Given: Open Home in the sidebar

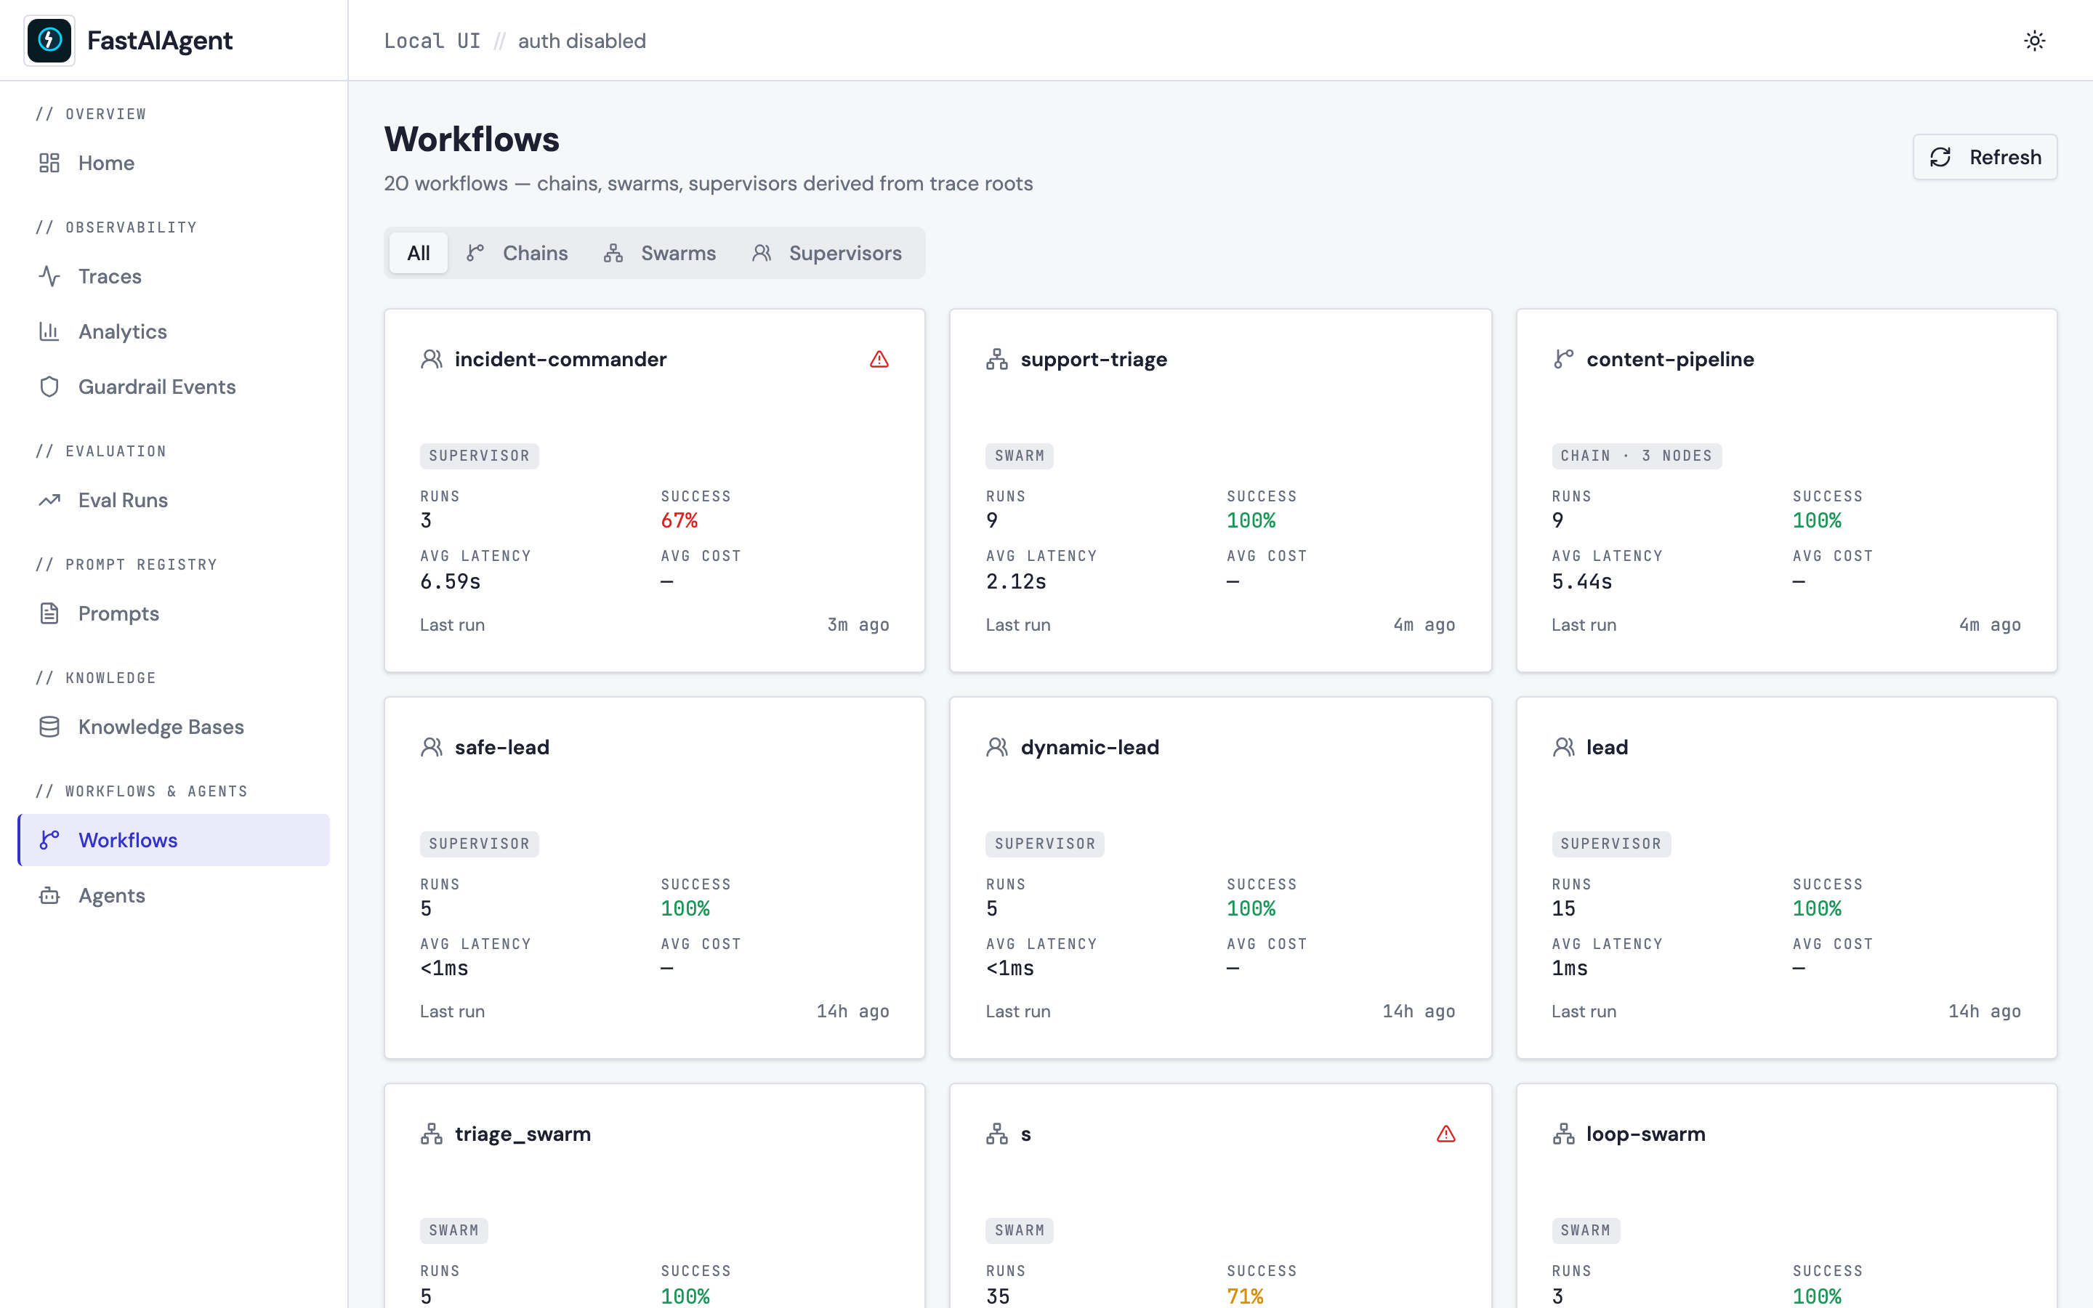Looking at the screenshot, I should pos(174,163).
